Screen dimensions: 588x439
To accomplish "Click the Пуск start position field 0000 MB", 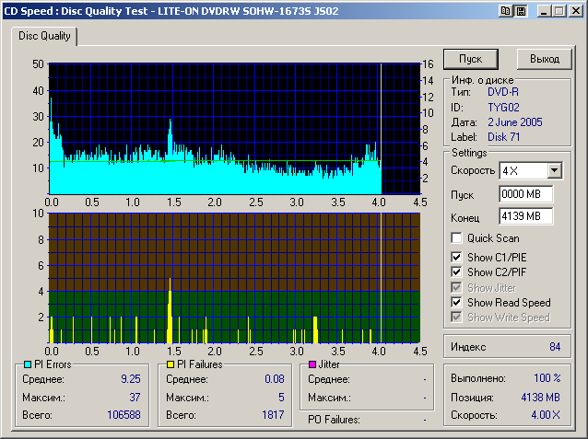I will (x=525, y=194).
